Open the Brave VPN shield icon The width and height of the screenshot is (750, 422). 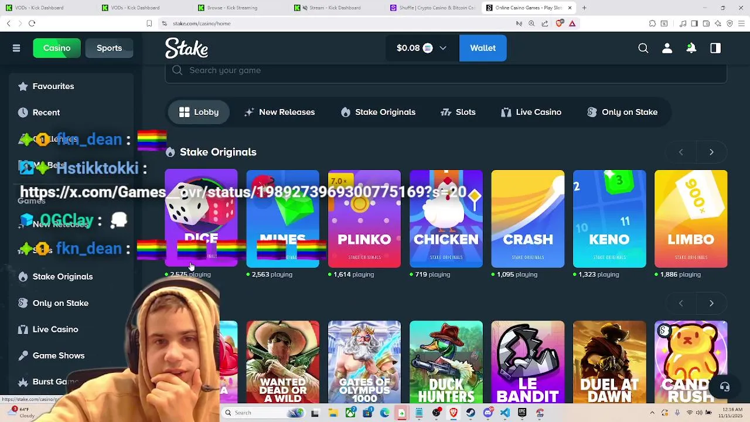pos(729,23)
